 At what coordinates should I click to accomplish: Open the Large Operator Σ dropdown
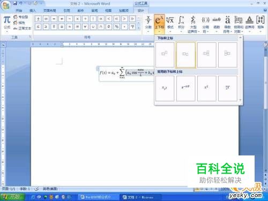[x=193, y=24]
